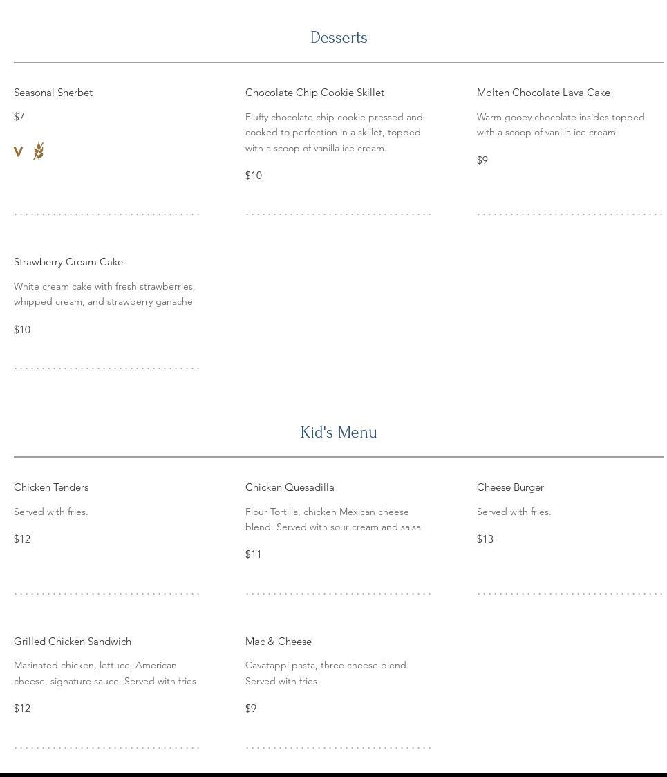This screenshot has width=667, height=777.
Task: Click the Cheese Burger item title
Action: pos(510,487)
